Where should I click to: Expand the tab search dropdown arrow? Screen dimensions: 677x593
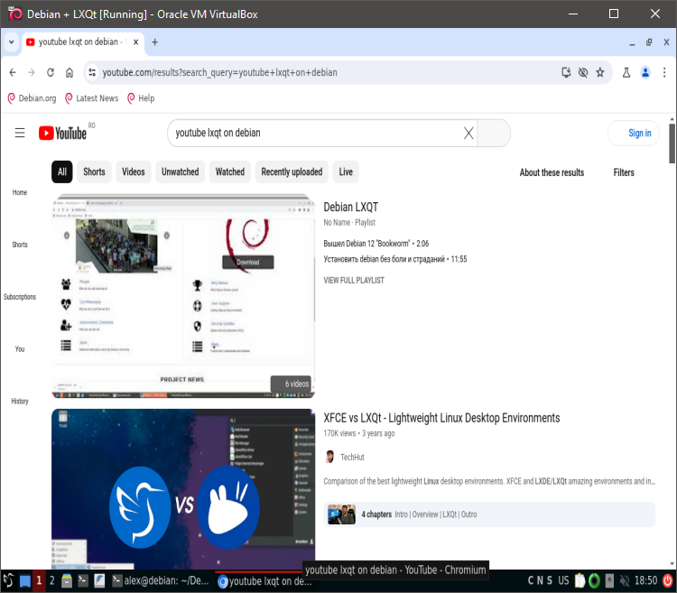[x=11, y=42]
